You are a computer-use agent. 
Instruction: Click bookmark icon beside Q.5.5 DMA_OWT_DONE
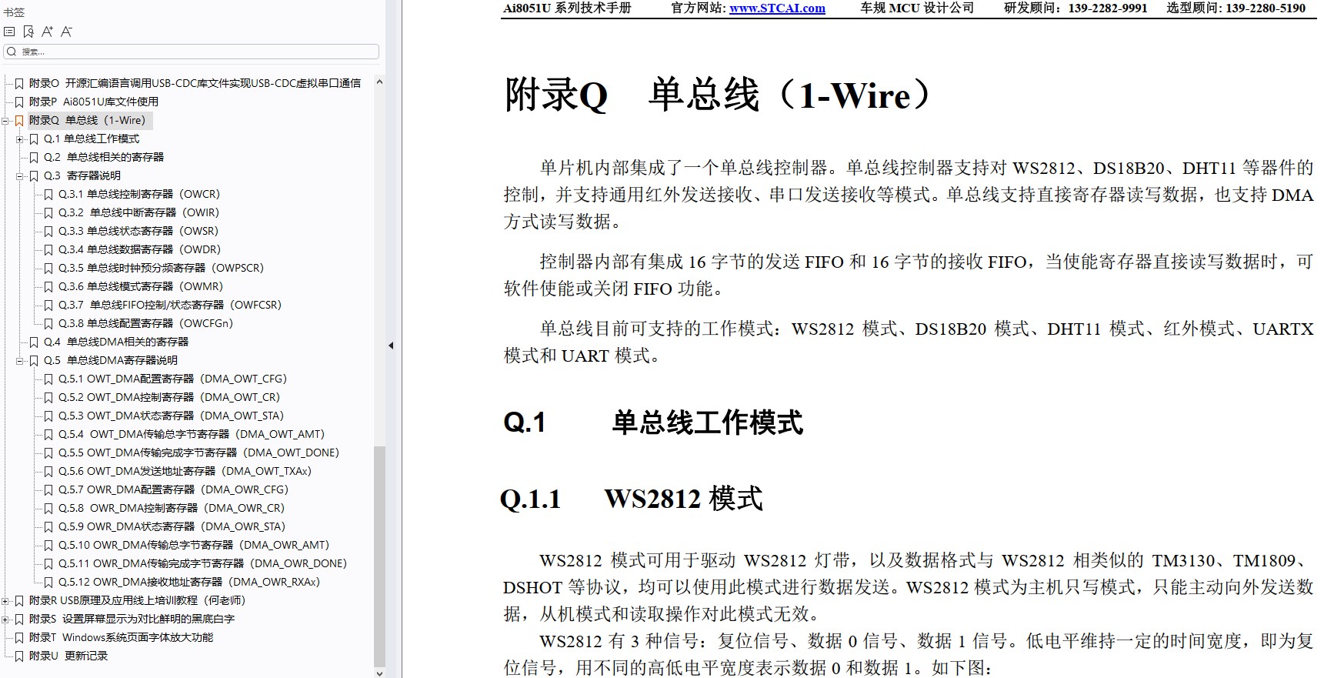point(48,453)
